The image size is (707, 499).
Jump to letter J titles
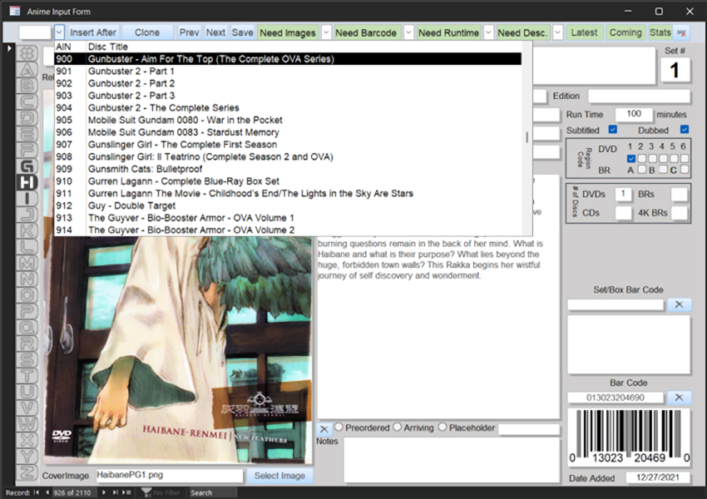tap(27, 215)
